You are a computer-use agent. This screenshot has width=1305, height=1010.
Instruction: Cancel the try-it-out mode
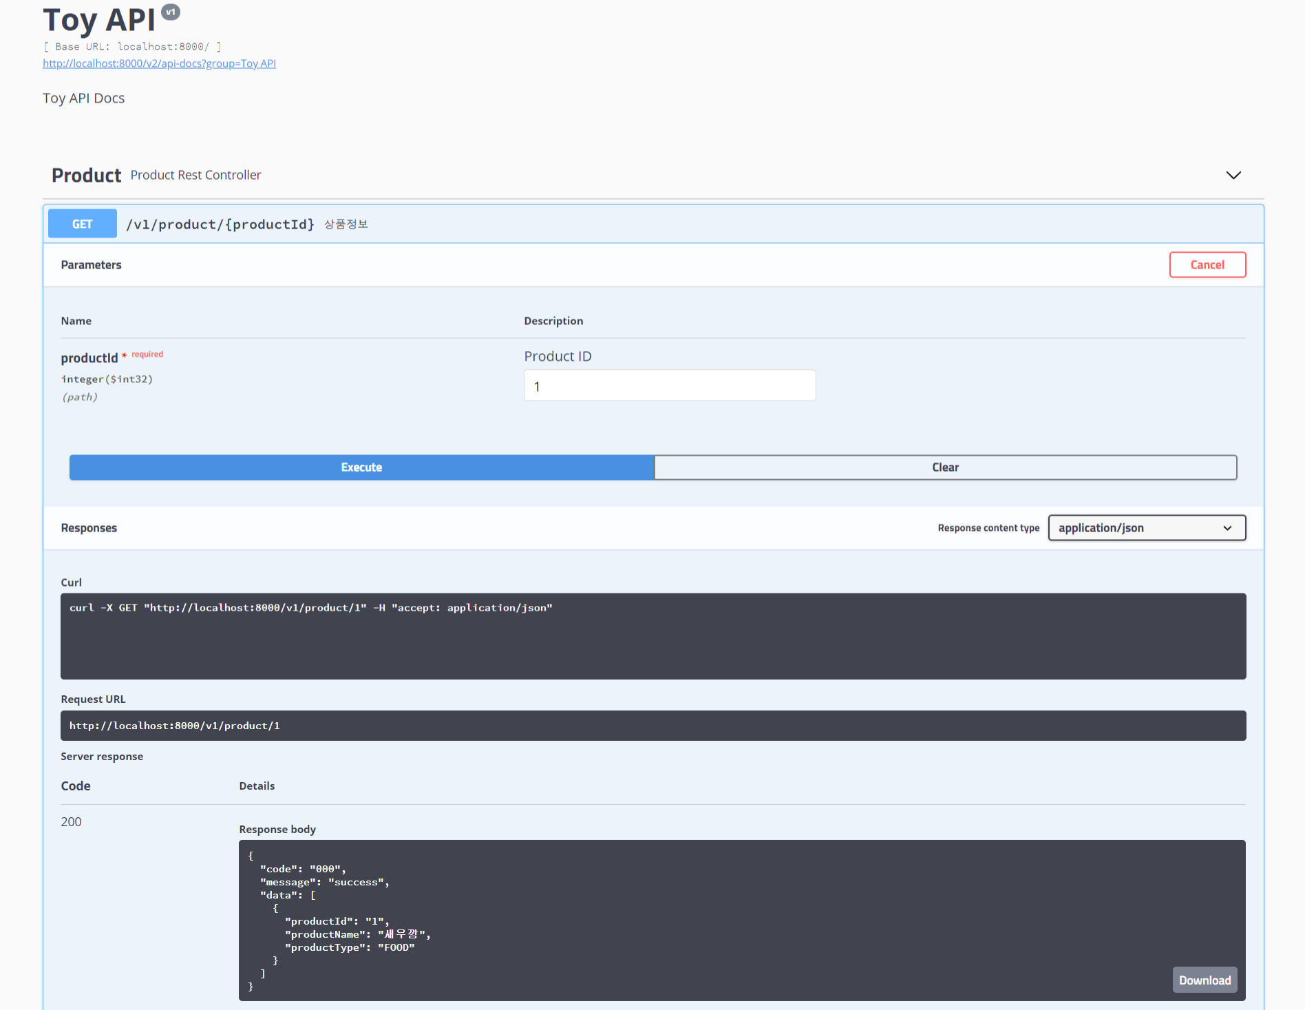coord(1207,265)
